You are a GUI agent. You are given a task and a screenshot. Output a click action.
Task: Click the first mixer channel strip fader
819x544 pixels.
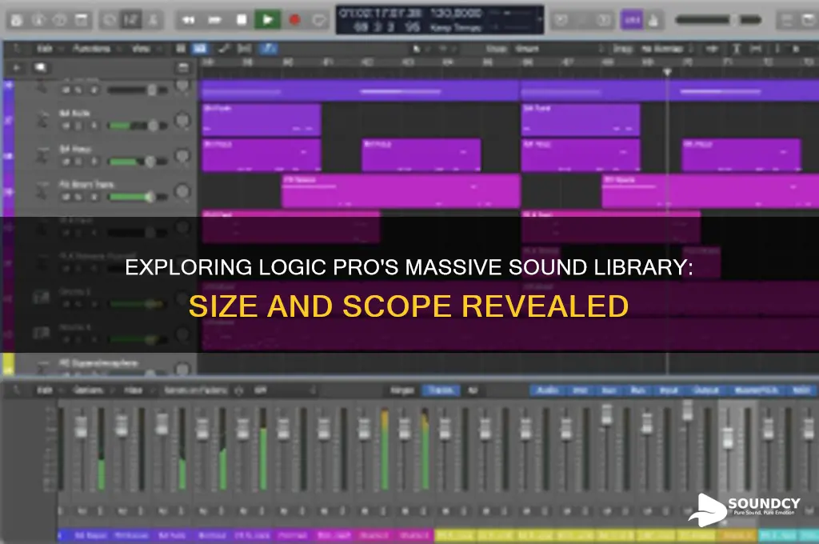point(81,427)
